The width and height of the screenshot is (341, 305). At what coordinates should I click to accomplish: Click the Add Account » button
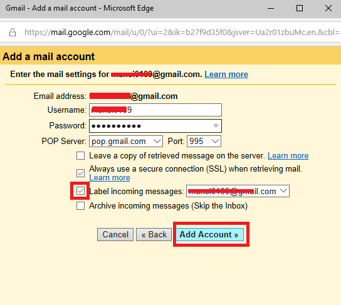209,234
